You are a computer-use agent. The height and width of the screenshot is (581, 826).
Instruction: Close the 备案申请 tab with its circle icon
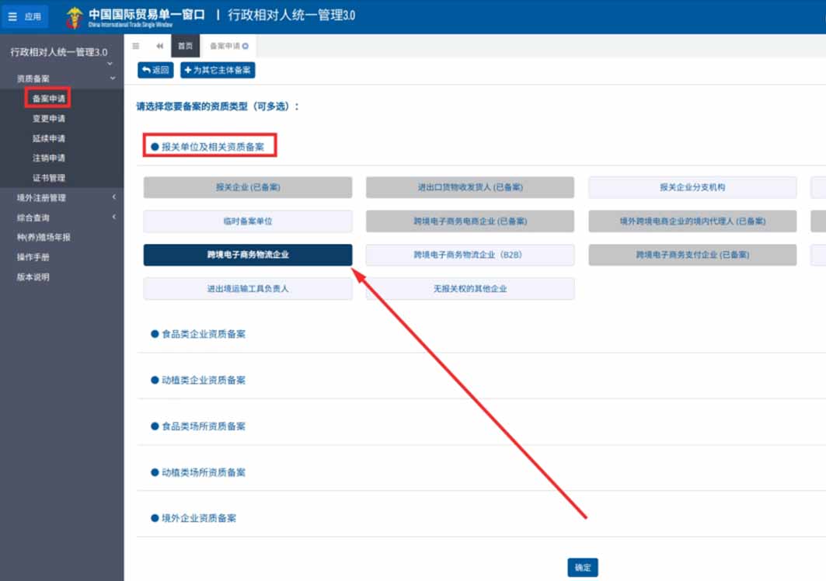pos(246,46)
